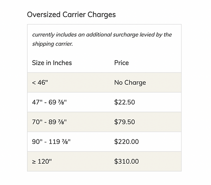
Task: Select the 90" - 119 ⅞" size row
Action: coord(104,141)
